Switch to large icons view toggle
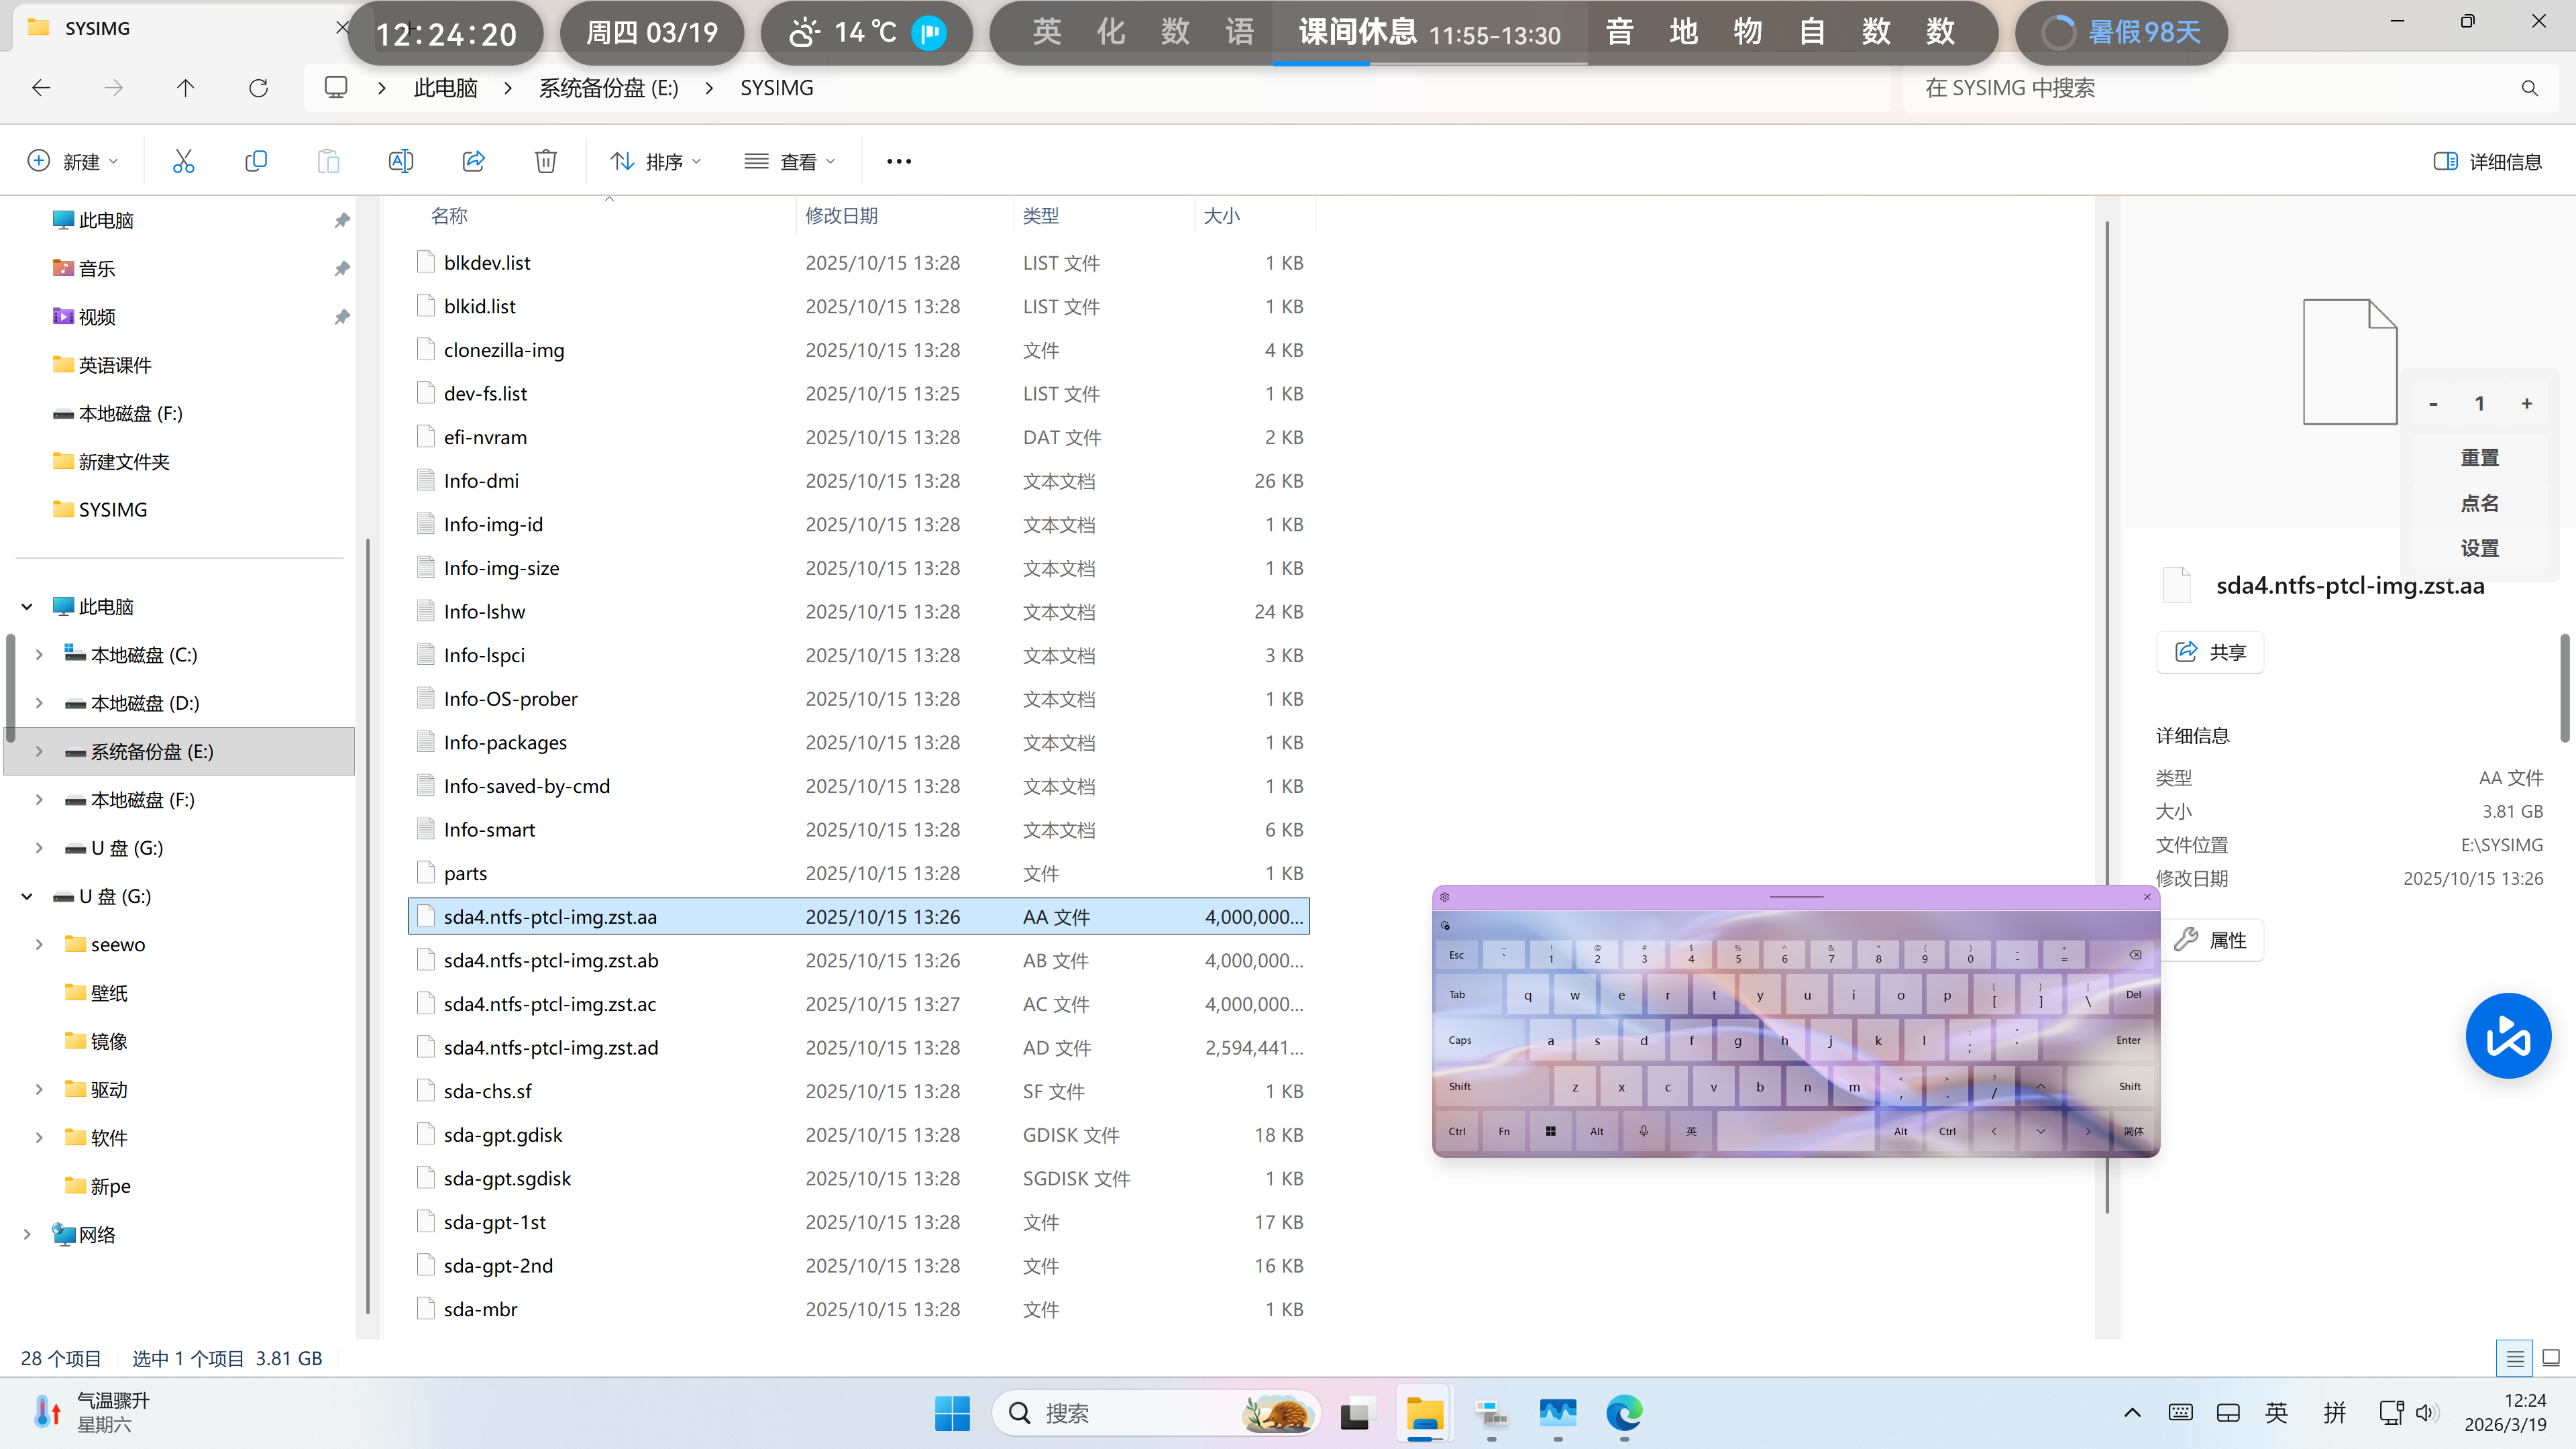The image size is (2576, 1449). pyautogui.click(x=2550, y=1358)
